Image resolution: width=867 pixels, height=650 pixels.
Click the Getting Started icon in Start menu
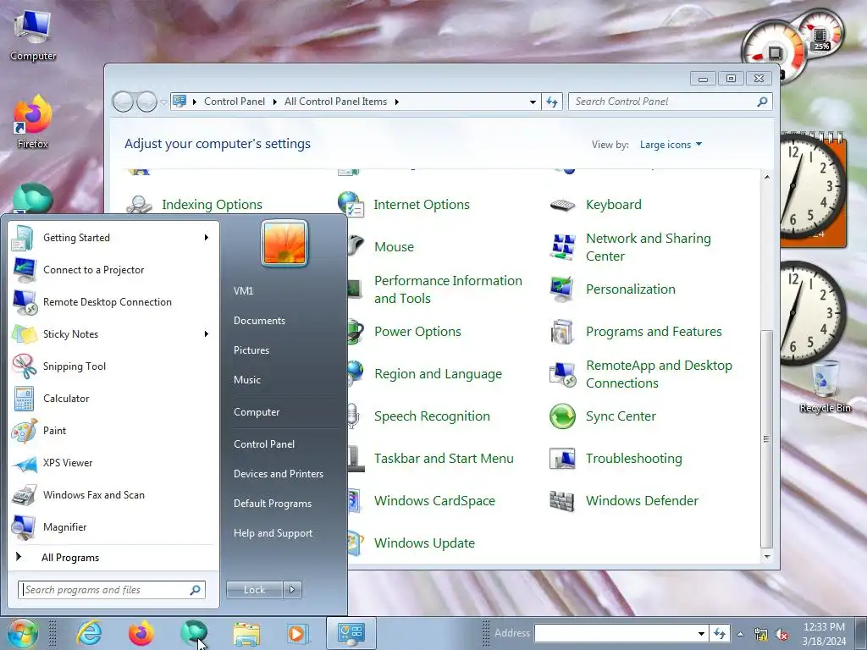(24, 238)
